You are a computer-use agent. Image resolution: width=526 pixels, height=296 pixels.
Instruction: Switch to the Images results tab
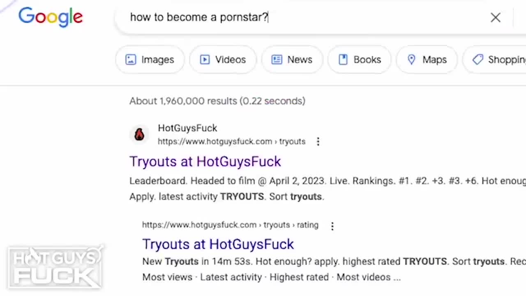157,60
